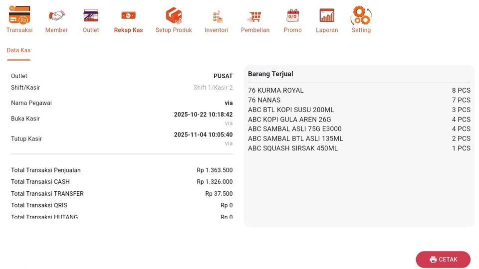479x269 pixels.
Task: Select ABC BTL KOPI SUSU 200ML item
Action: point(291,110)
